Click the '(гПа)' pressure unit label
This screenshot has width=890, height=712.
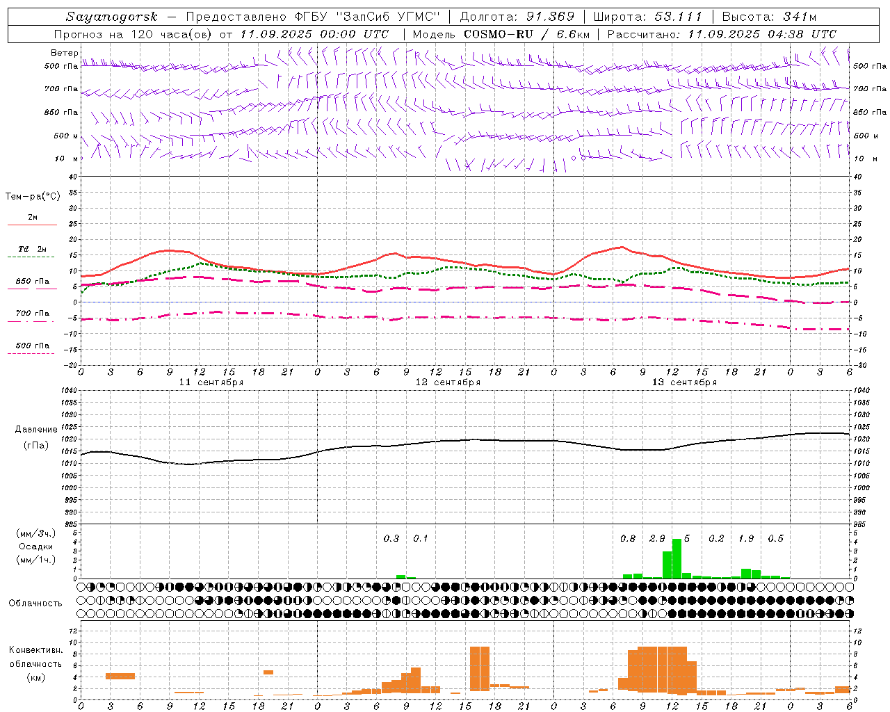36,446
